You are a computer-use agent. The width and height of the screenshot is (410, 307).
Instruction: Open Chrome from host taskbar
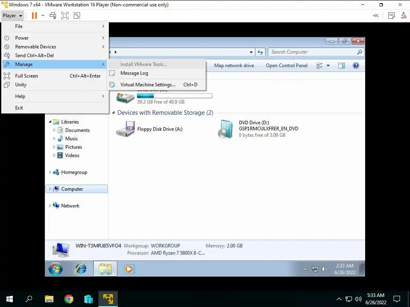click(69, 299)
